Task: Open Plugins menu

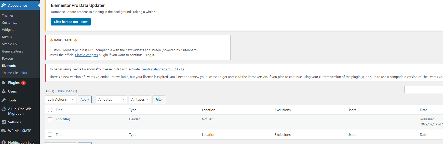Action: coord(14,83)
